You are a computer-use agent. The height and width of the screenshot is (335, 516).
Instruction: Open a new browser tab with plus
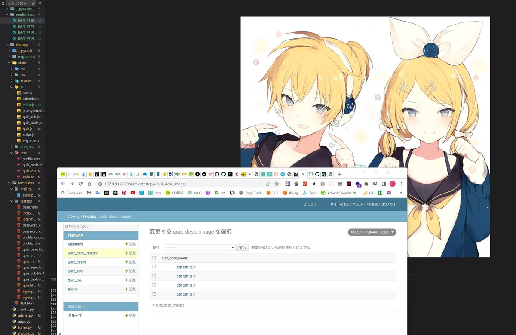(x=339, y=174)
